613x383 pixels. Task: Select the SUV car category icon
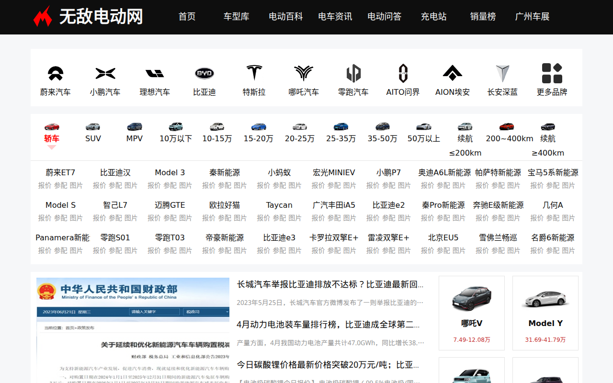tap(93, 126)
